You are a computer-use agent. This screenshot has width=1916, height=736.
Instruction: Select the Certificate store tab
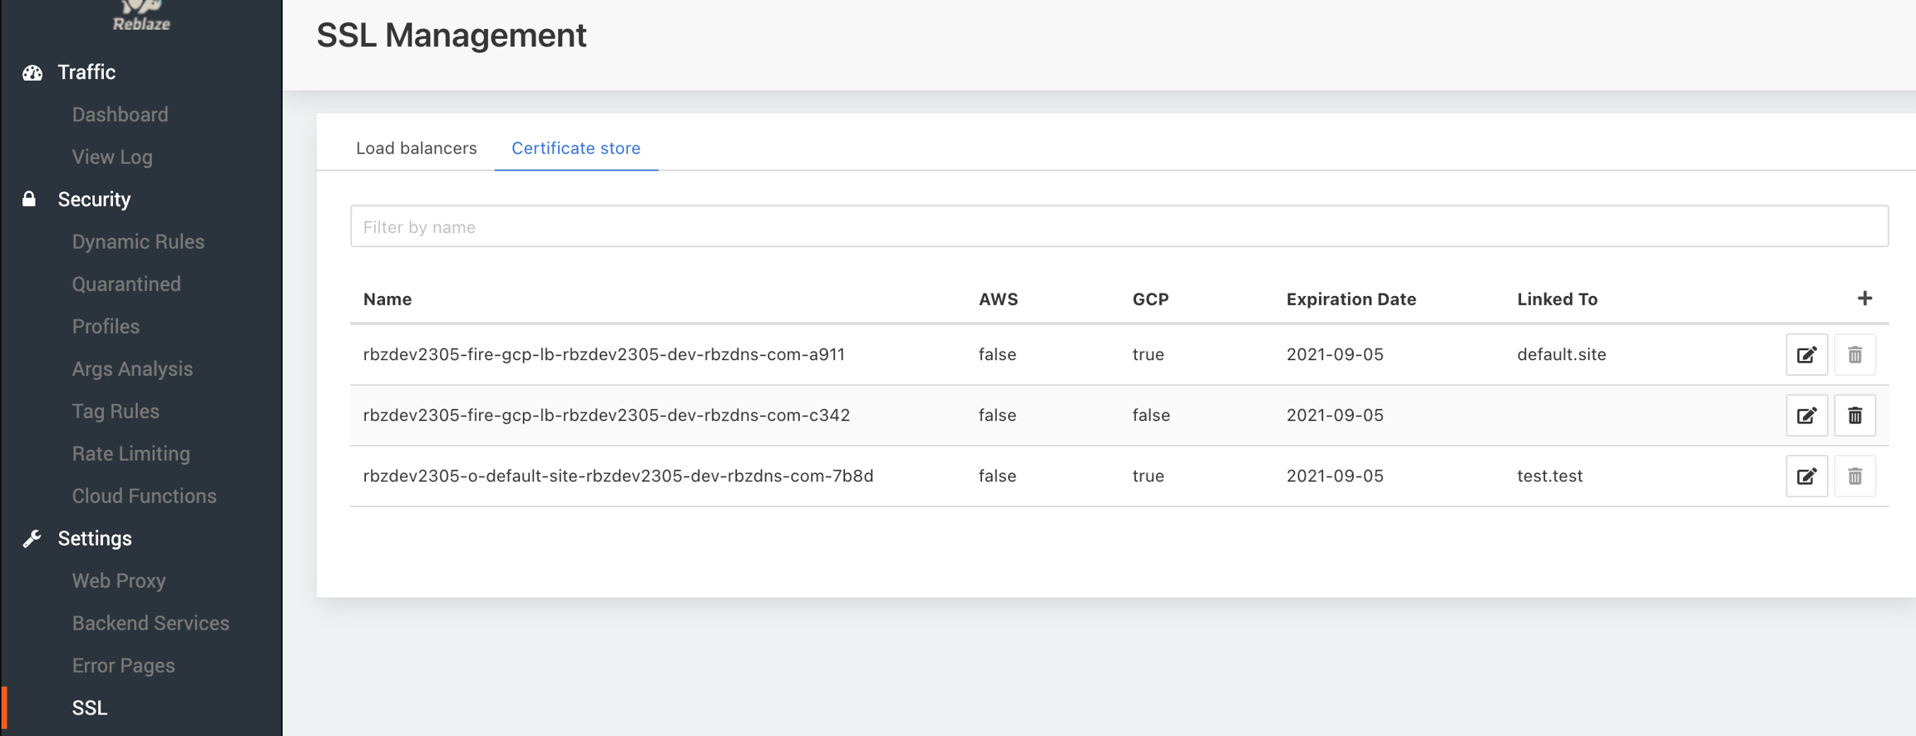click(575, 148)
